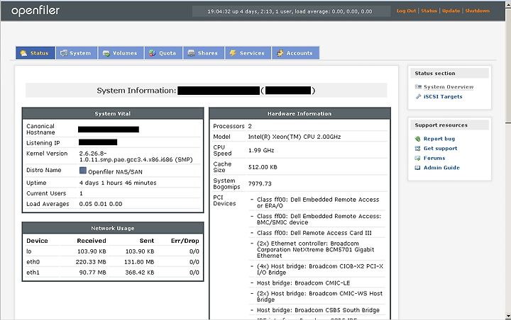The image size is (511, 320).
Task: Click the openfiler logo in header
Action: pos(35,11)
